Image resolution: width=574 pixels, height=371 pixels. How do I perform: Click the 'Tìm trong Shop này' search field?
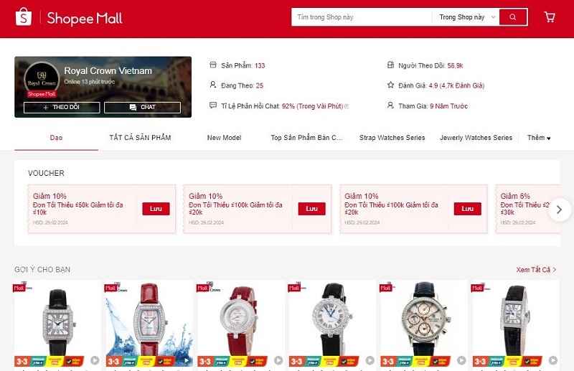[362, 17]
